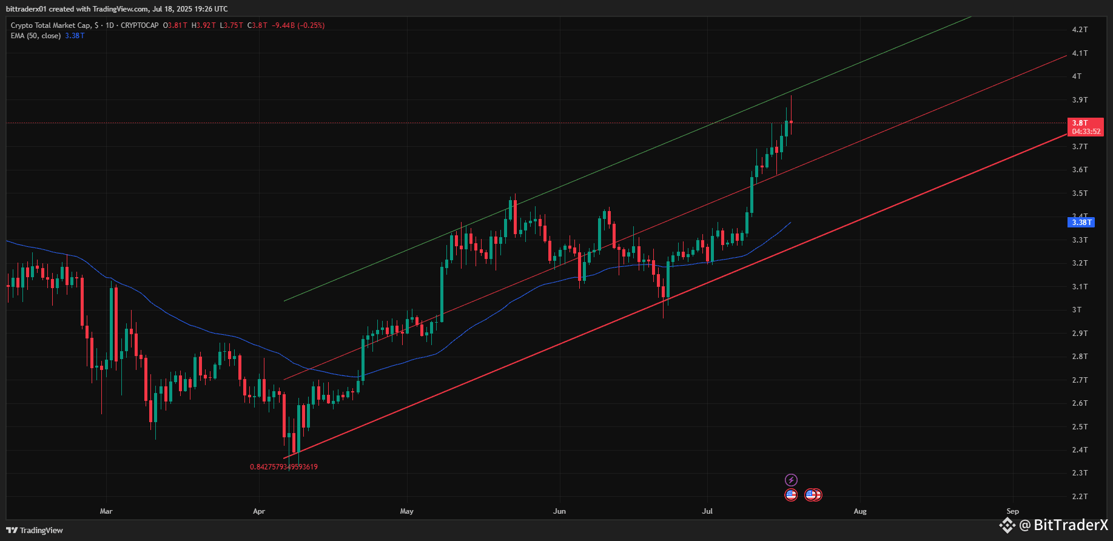The width and height of the screenshot is (1113, 541).
Task: Click the BitTraderX diamond logo watermark
Action: click(x=1007, y=525)
